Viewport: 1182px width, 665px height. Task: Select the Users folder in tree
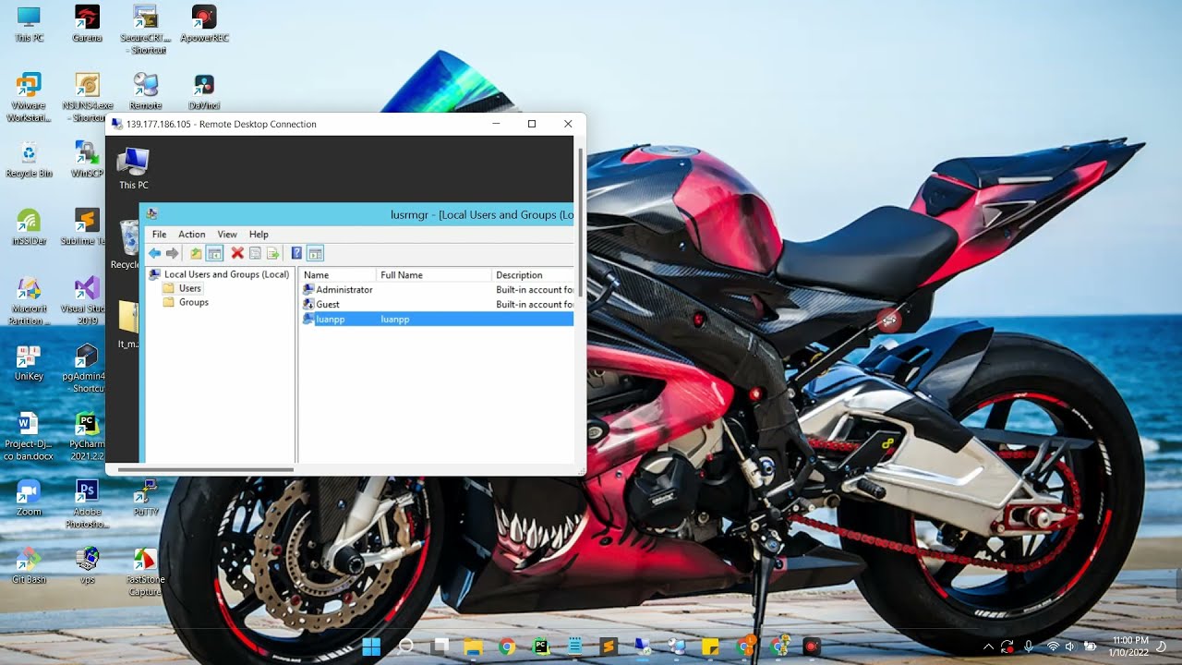(x=182, y=288)
